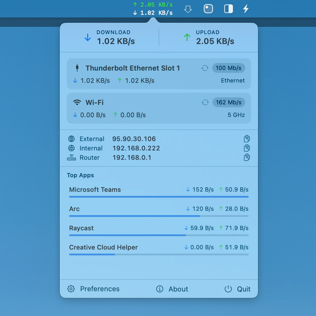Screen dimensions: 316x316
Task: Open Preferences
Action: pyautogui.click(x=94, y=289)
